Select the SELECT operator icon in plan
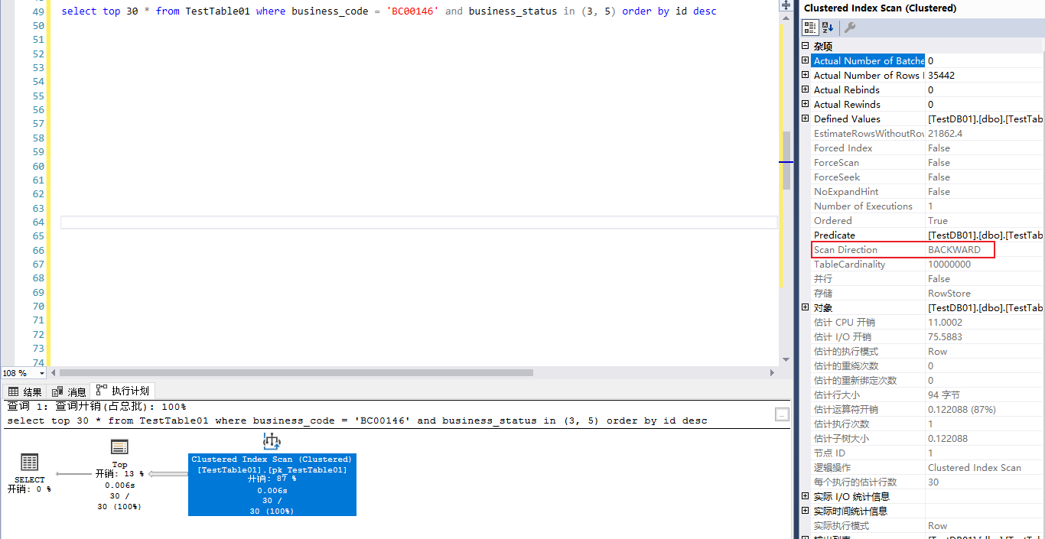Image resolution: width=1045 pixels, height=539 pixels. click(29, 463)
